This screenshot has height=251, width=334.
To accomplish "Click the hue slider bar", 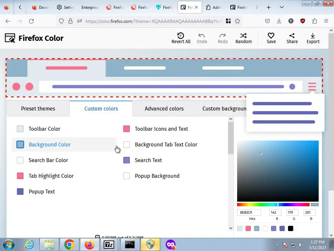I will tap(273, 205).
